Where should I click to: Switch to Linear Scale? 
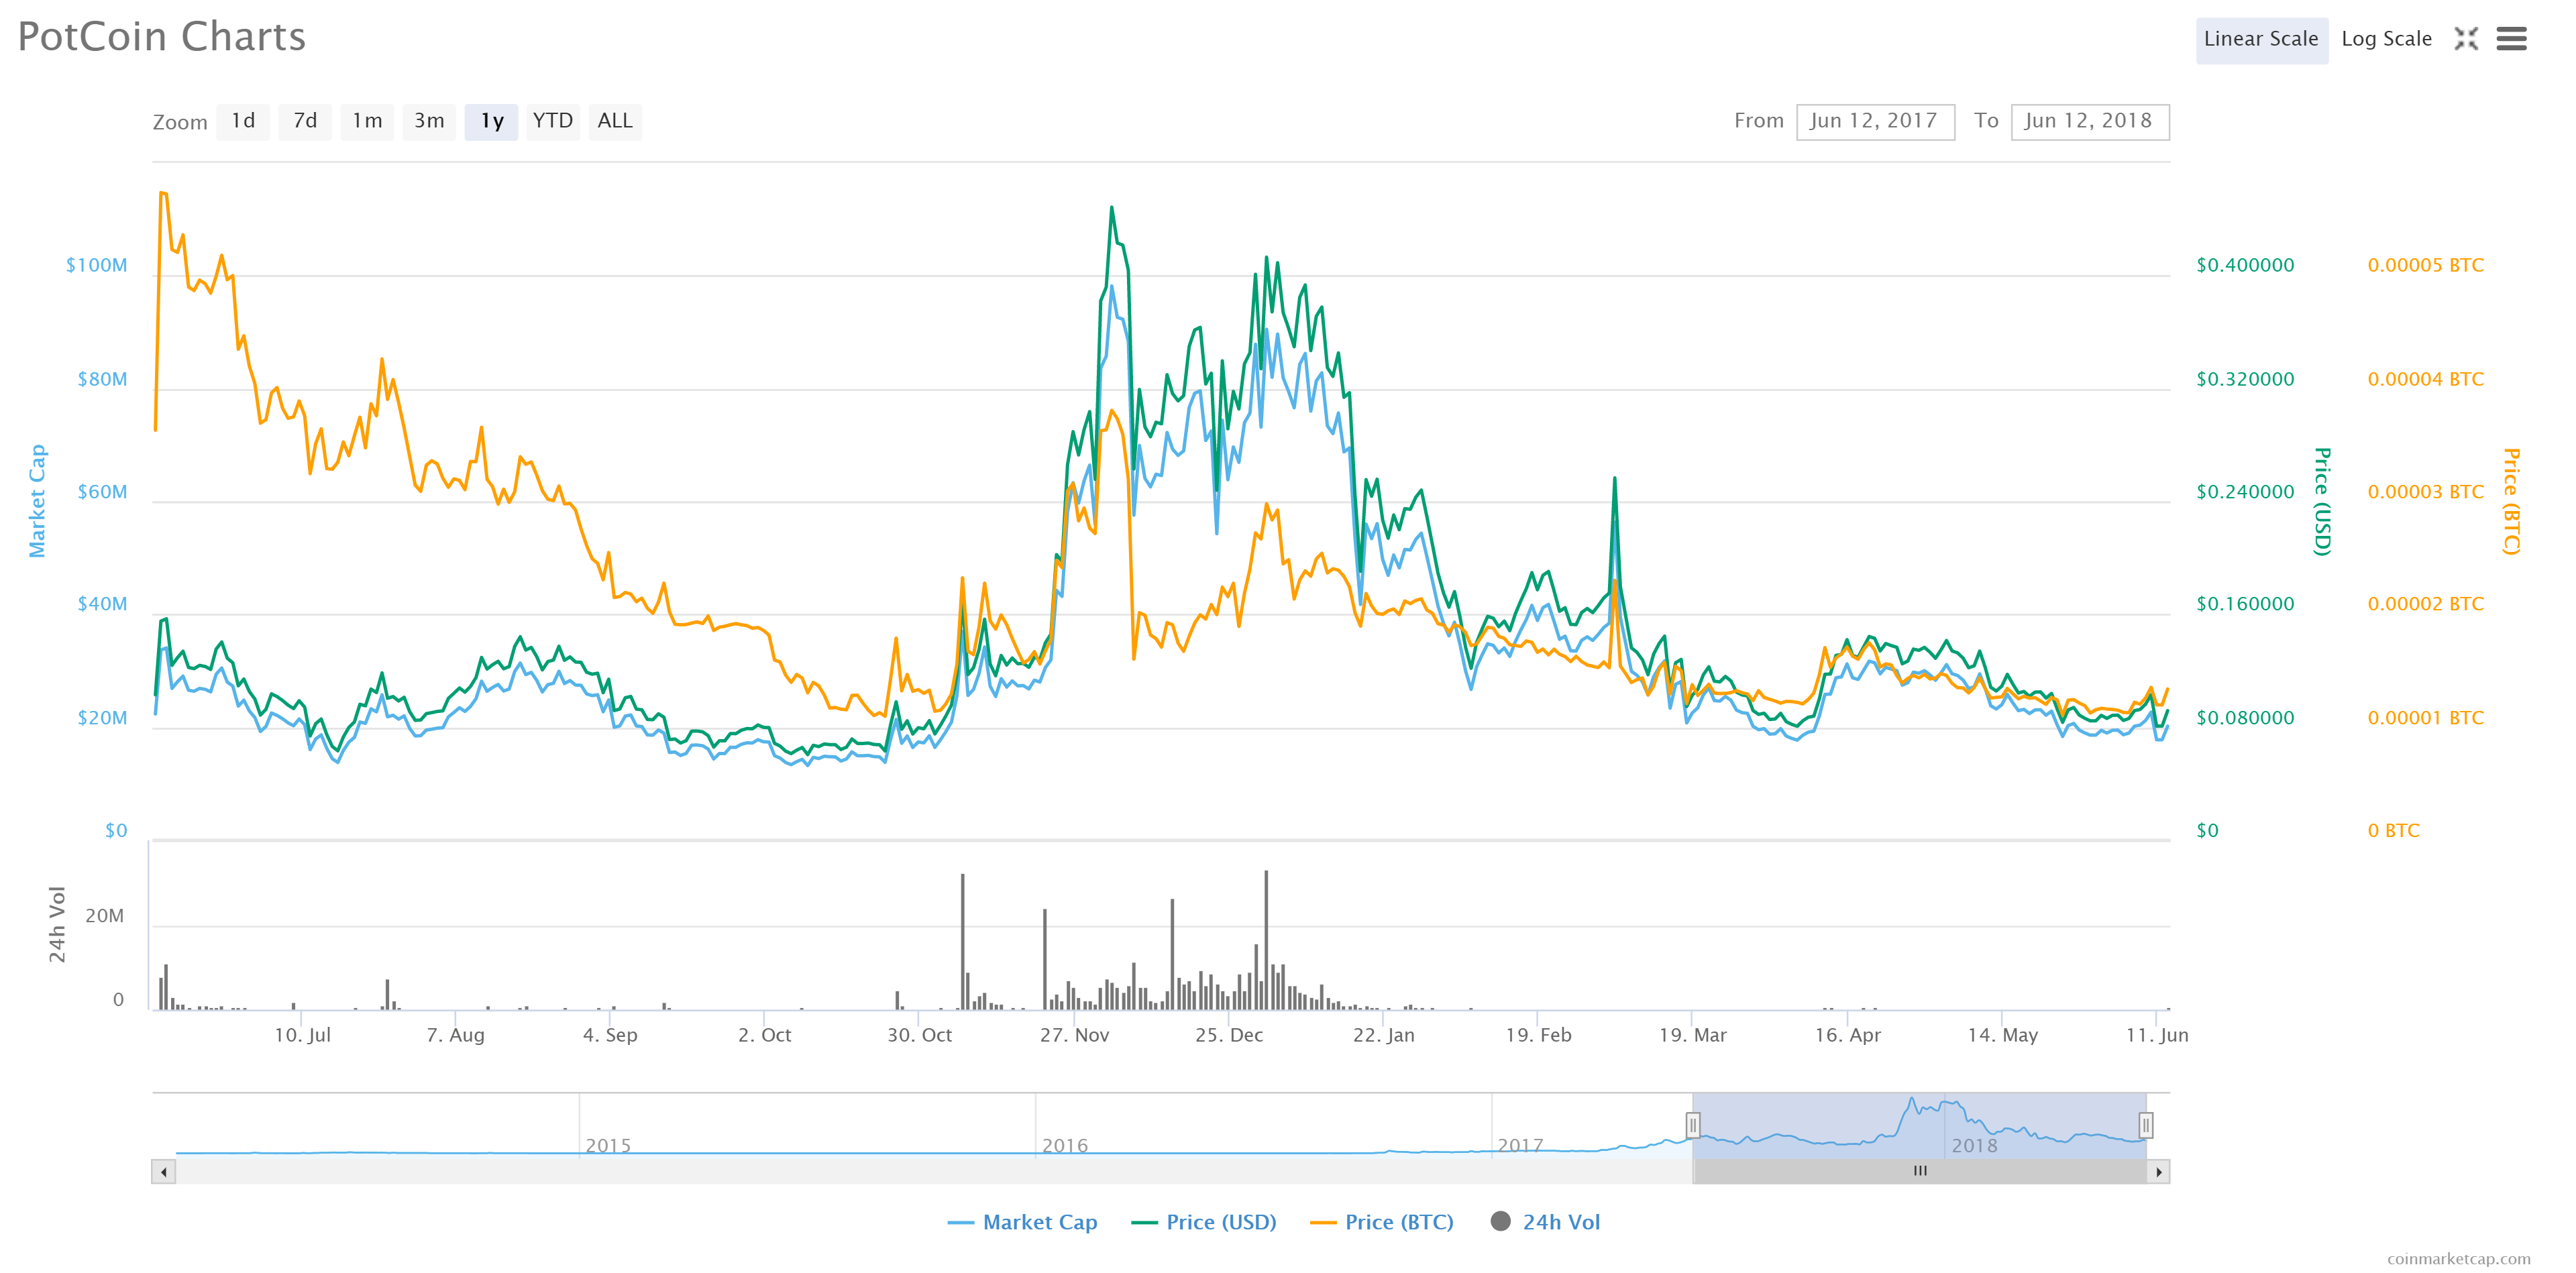click(2261, 39)
